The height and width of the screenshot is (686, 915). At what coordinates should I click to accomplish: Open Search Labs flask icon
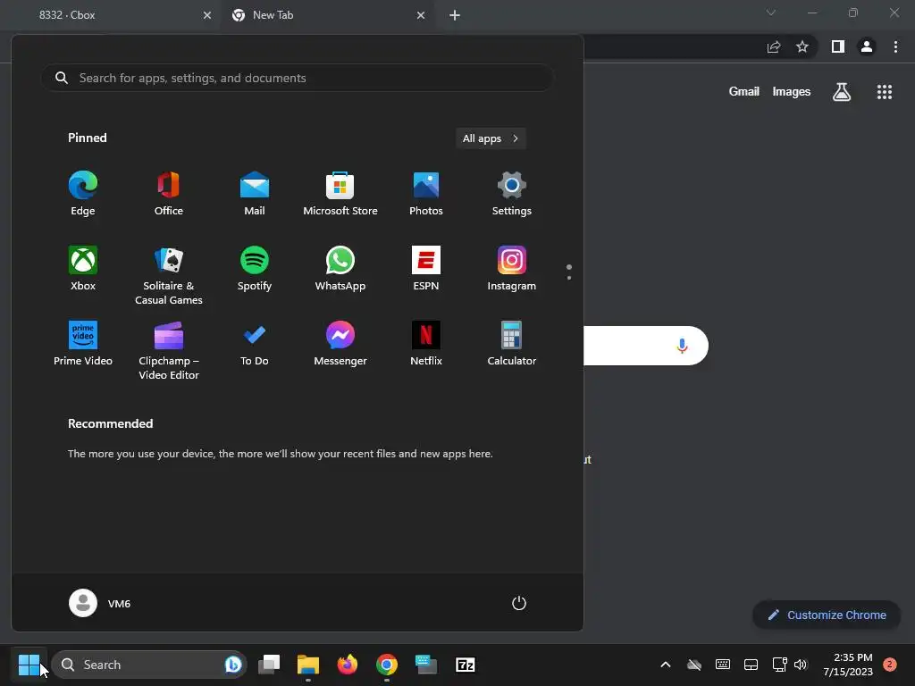pyautogui.click(x=842, y=92)
